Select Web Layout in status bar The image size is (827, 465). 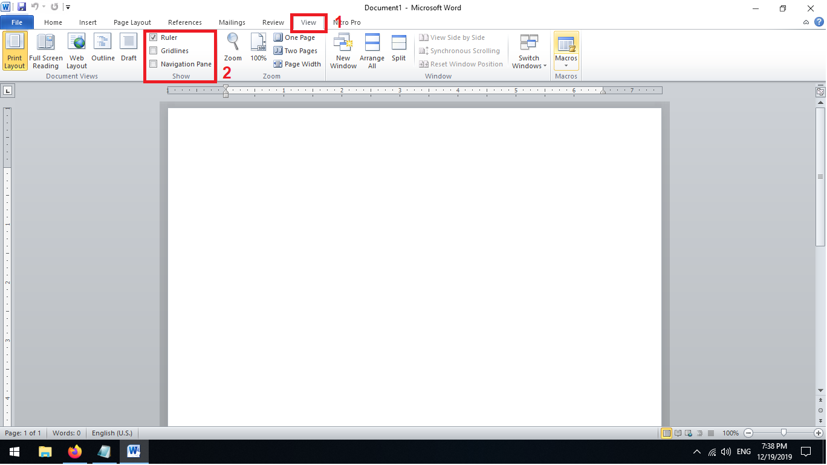coord(689,433)
